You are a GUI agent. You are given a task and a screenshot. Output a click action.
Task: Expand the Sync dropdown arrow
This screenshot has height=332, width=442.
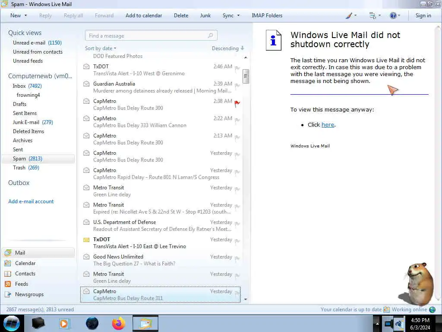pos(238,16)
